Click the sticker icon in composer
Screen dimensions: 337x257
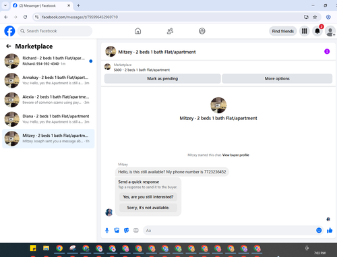127,230
